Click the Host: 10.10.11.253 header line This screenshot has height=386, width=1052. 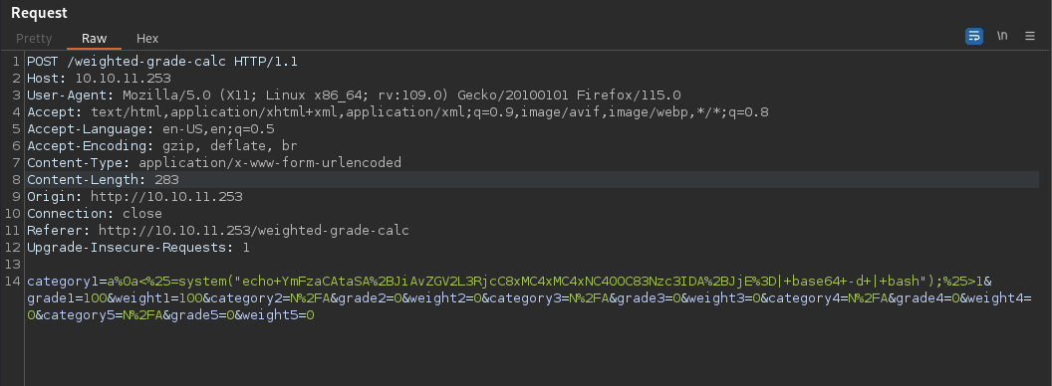[x=99, y=79]
